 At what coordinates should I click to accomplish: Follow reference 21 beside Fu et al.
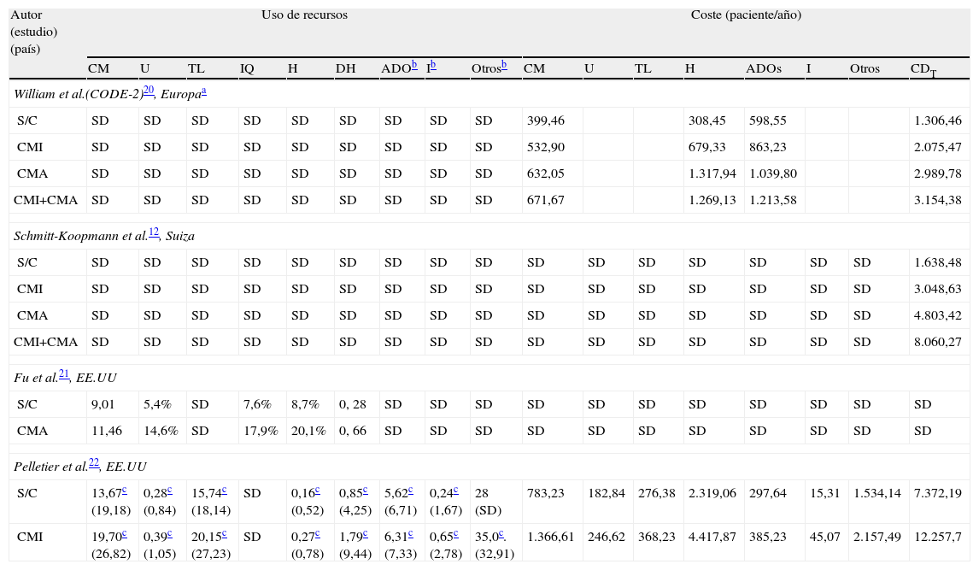click(64, 373)
